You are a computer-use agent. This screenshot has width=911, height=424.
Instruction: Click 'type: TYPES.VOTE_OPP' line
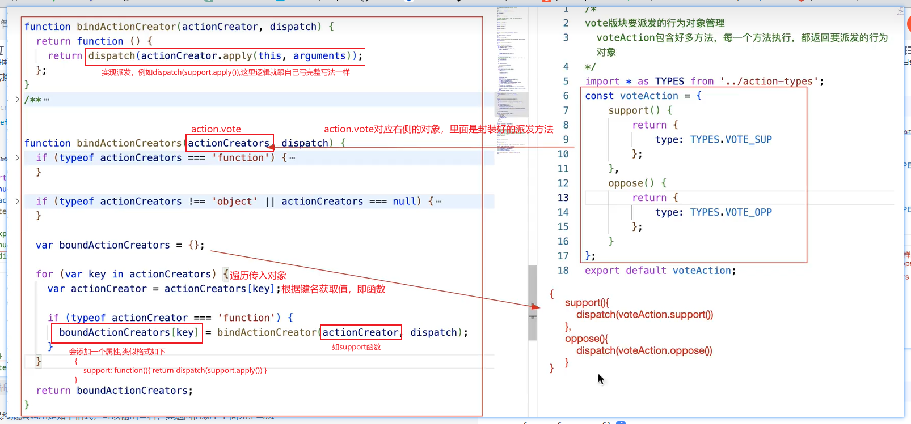click(714, 212)
